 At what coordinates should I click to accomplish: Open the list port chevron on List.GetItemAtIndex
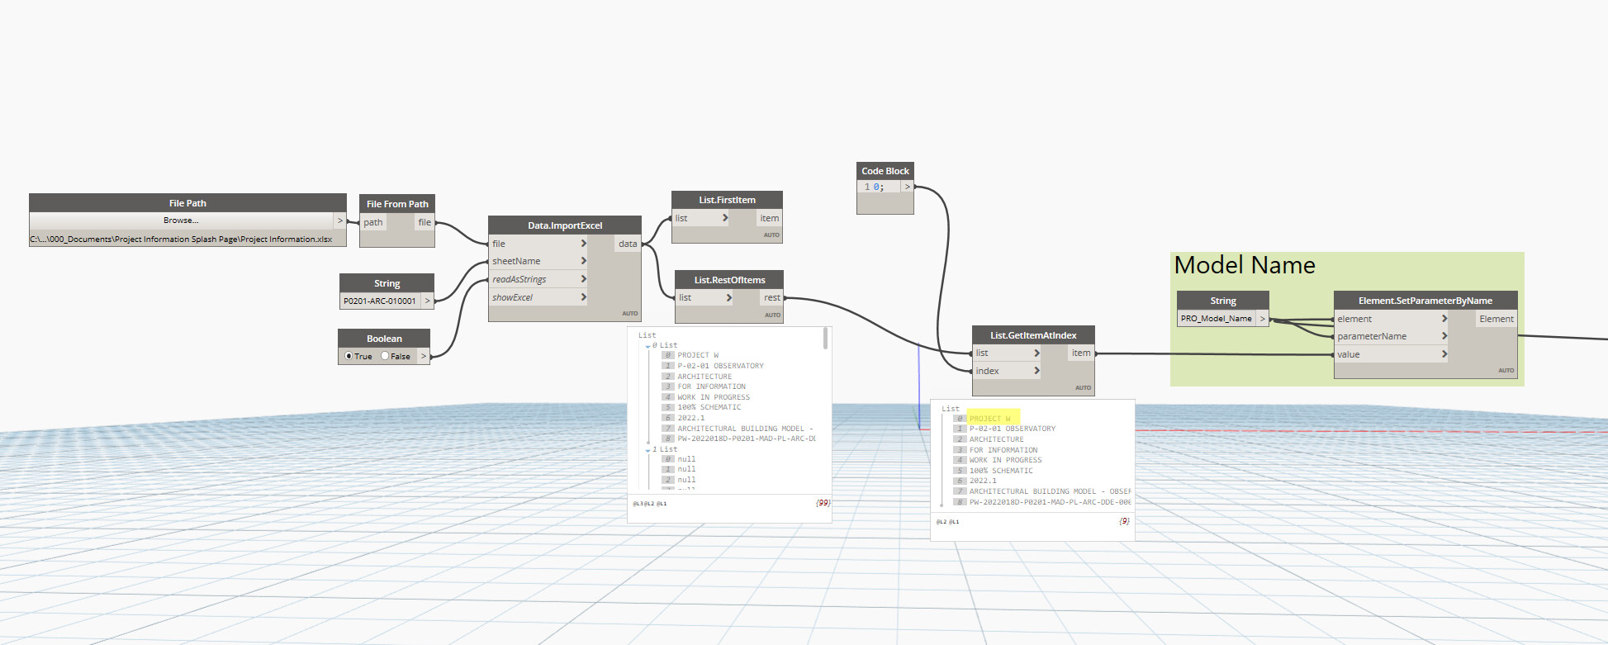pyautogui.click(x=1036, y=353)
